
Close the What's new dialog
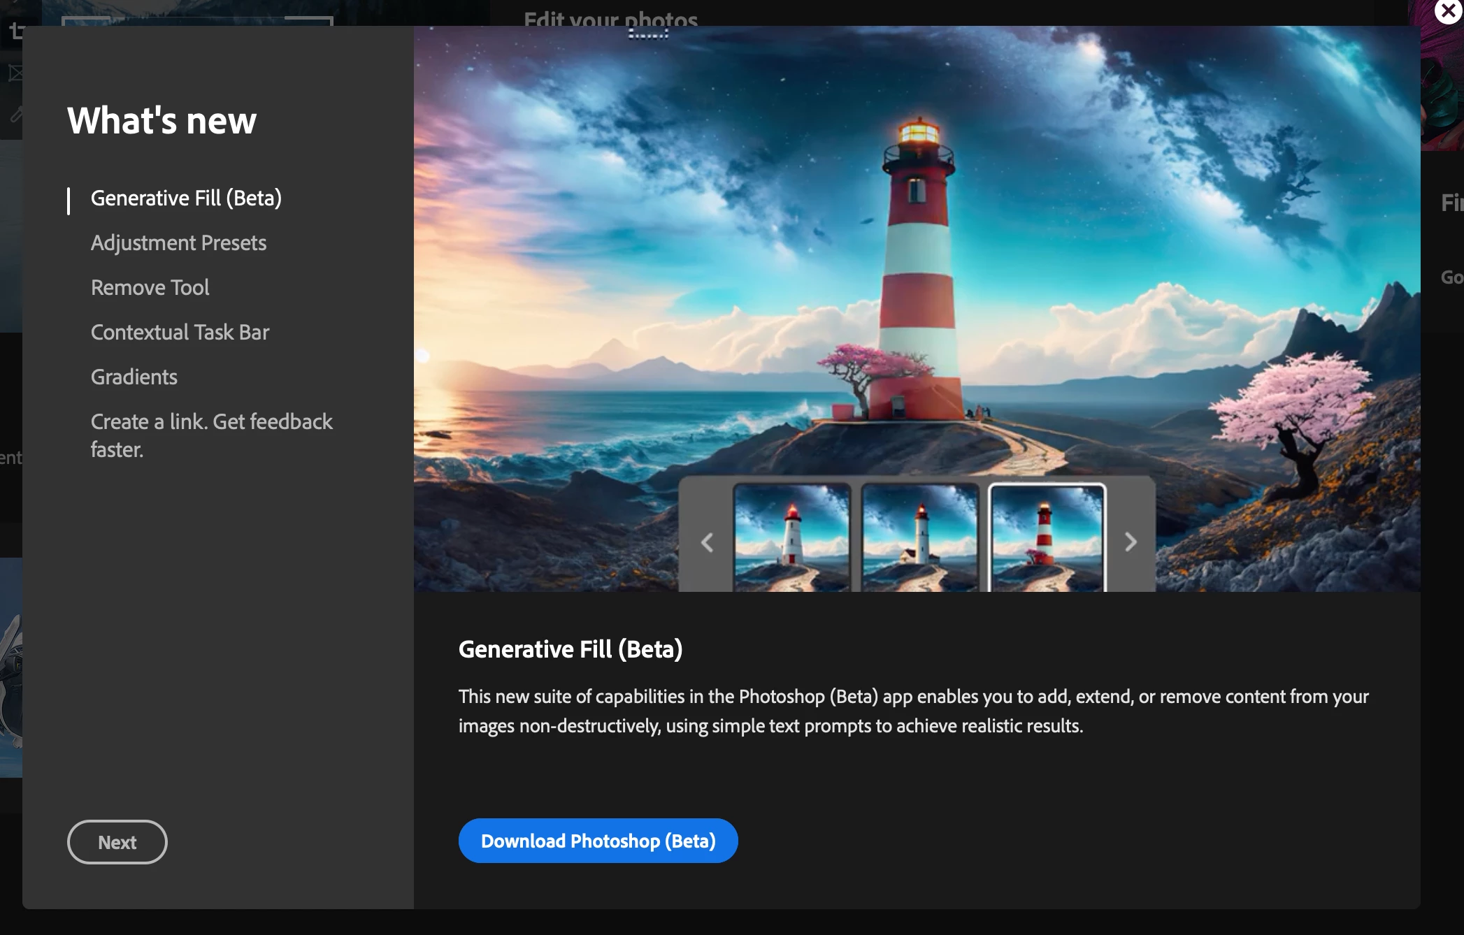[x=1449, y=11]
